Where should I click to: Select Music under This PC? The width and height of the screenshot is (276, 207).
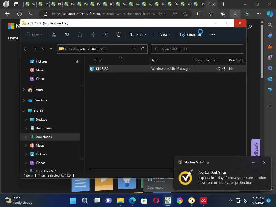tap(40, 146)
